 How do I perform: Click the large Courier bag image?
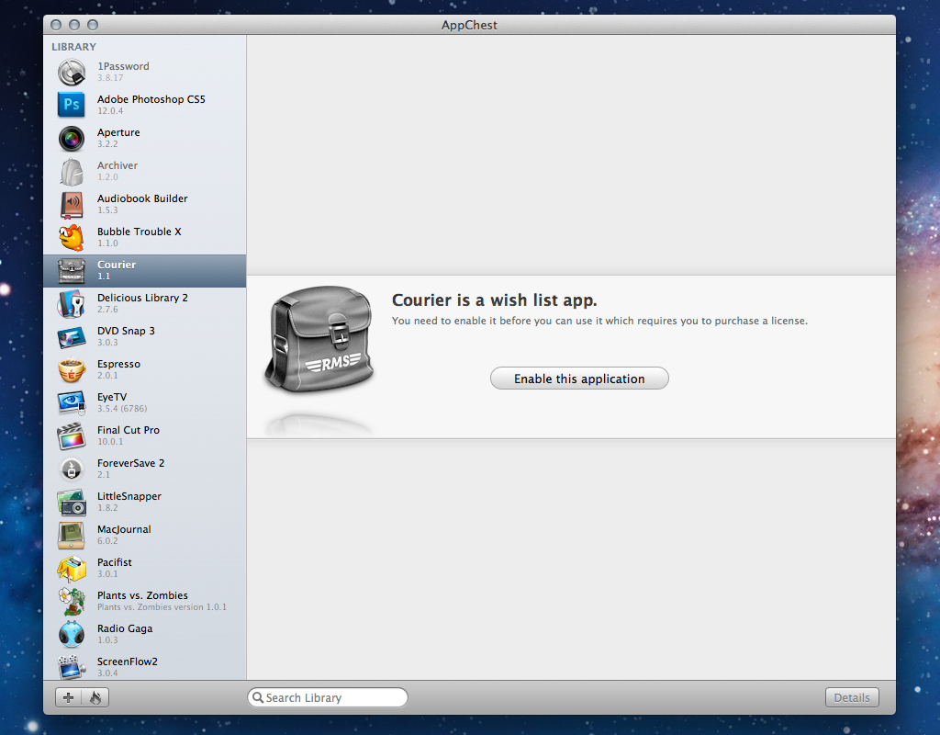[319, 340]
